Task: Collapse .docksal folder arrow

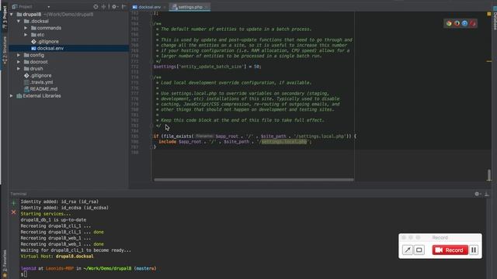Action: (19, 21)
